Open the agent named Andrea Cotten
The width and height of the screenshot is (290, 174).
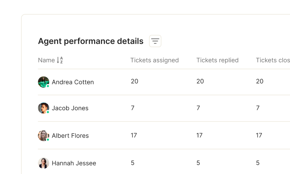(73, 82)
